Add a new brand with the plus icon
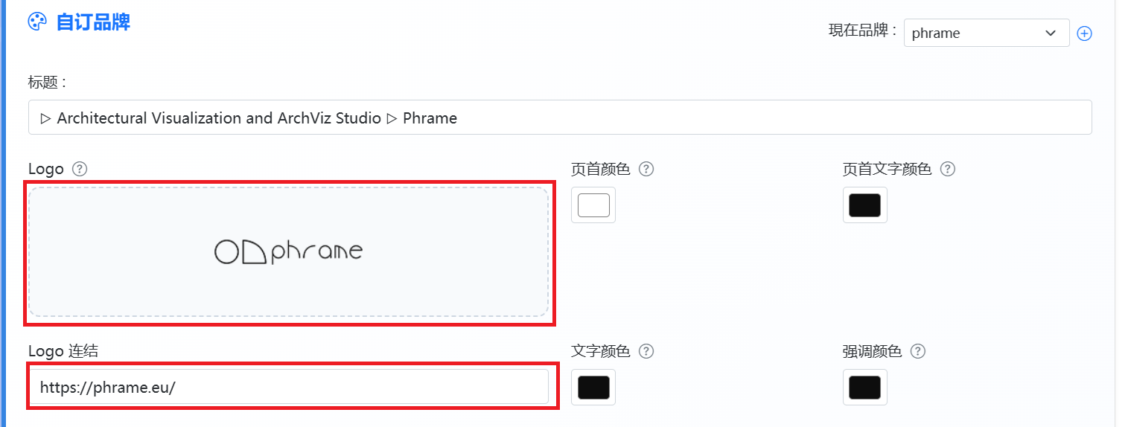 click(1085, 33)
